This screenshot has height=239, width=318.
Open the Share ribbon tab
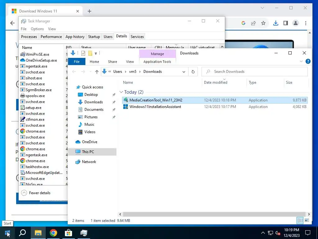[x=112, y=62]
